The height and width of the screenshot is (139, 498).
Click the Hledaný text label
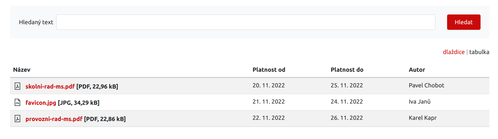(36, 22)
